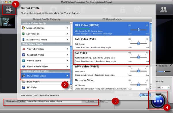The image size is (173, 113).
Task: Click the PC General Video icon
Action: point(24,76)
